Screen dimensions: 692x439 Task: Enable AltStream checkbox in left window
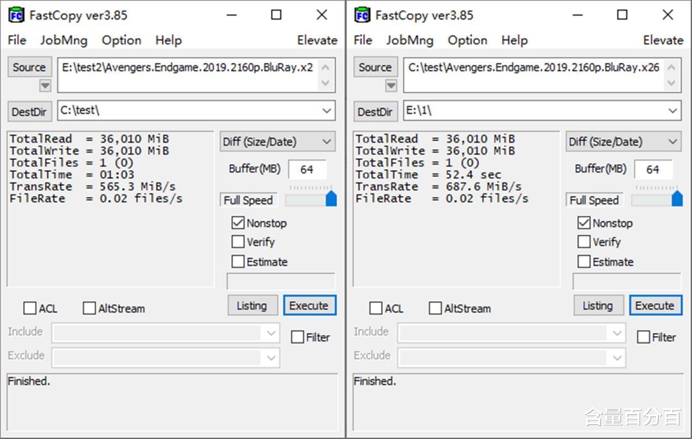coord(89,308)
